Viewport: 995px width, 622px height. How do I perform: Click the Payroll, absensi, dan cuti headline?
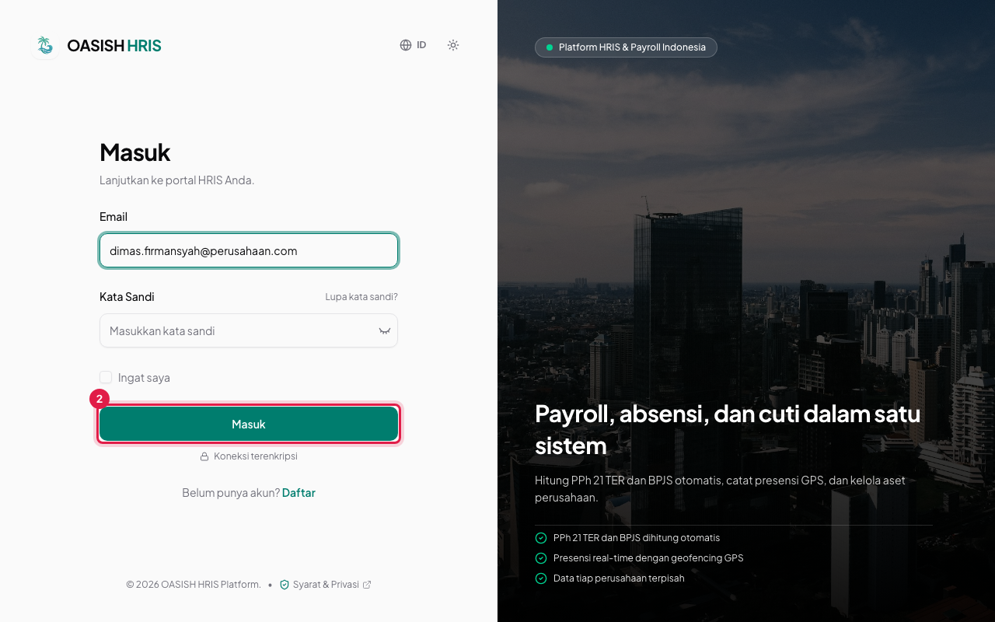pos(728,429)
